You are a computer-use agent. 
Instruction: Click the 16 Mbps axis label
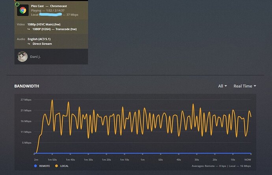(x=26, y=121)
